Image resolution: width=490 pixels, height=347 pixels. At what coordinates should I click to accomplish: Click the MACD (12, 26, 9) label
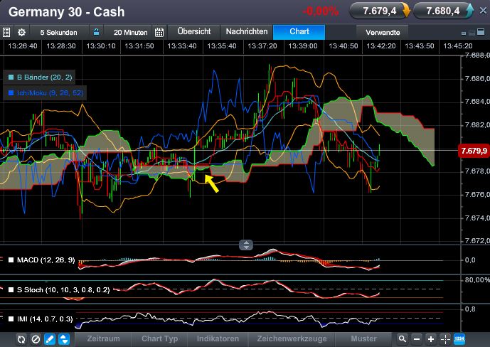[x=46, y=260]
